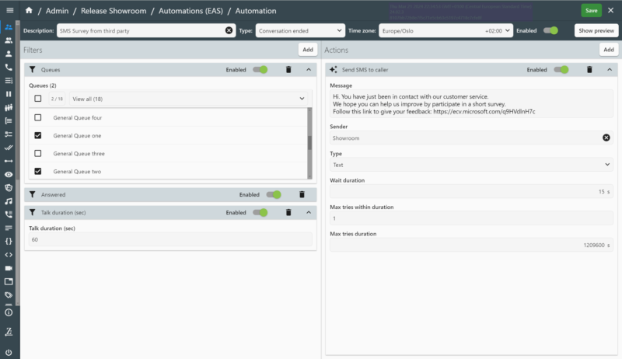Screen dimensions: 622x359
Task: Click the home icon in breadcrumb
Action: point(29,10)
